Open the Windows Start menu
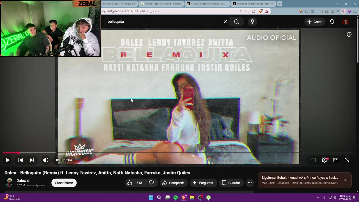Viewport: 359px width, 202px height. [x=151, y=198]
